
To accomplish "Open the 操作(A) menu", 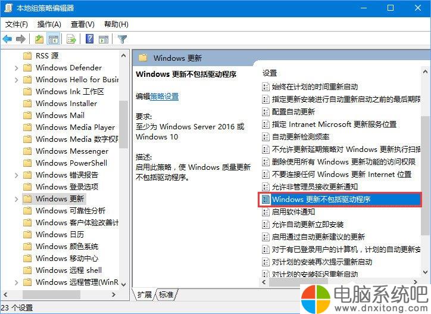I will tap(49, 24).
